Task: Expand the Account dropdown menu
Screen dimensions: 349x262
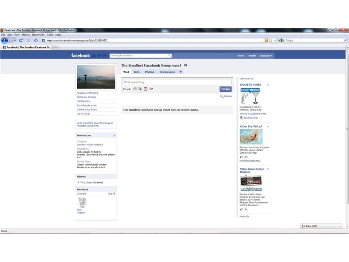Action: (x=266, y=56)
